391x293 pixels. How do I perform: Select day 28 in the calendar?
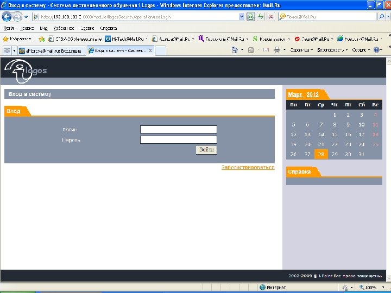321,154
